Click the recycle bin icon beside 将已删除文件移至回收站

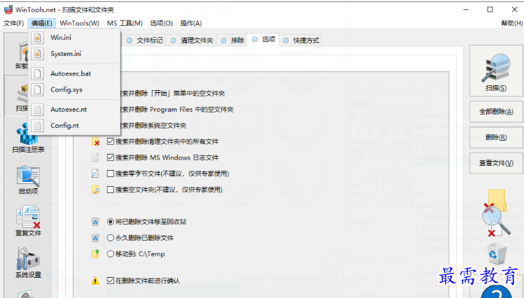point(95,222)
